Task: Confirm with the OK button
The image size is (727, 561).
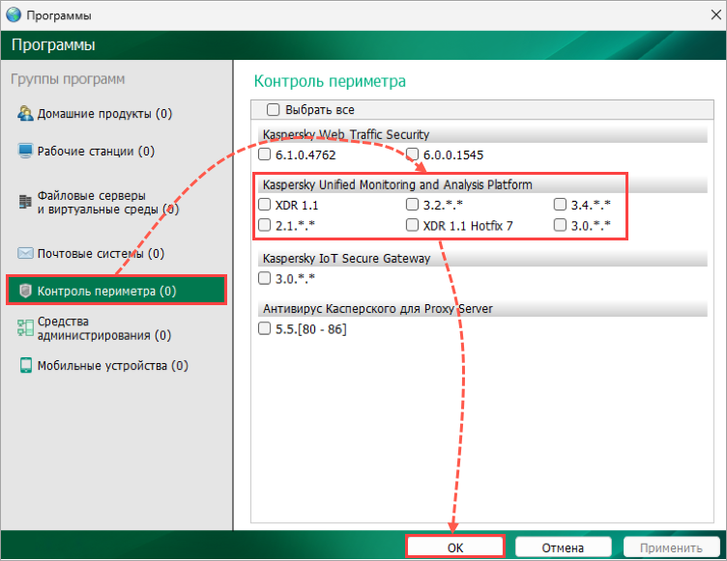Action: [455, 547]
